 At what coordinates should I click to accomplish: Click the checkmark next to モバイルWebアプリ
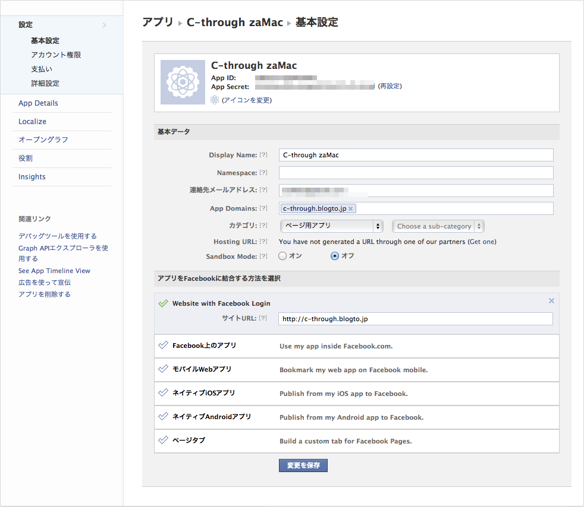pyautogui.click(x=163, y=369)
